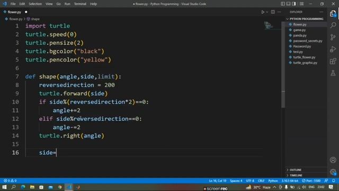Open the View menu
Viewport: 339px width, 191px height.
(49, 4)
